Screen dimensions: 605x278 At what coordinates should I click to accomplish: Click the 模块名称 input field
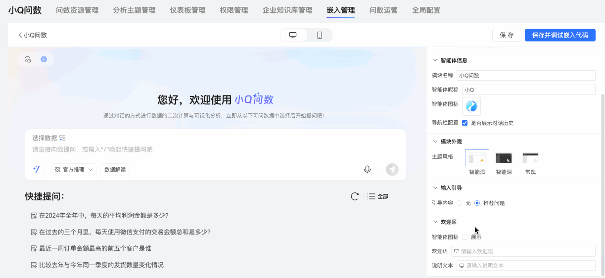coord(526,76)
